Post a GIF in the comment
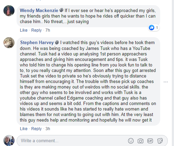Image resolution: width=174 pixels, height=146 pixels. pos(150,141)
